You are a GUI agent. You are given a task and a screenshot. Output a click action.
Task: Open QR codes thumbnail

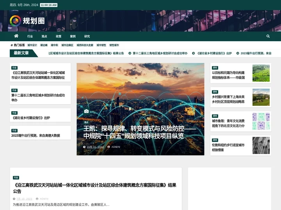click(261, 121)
